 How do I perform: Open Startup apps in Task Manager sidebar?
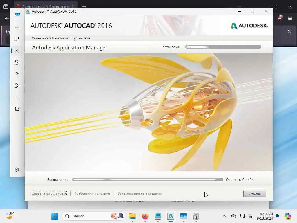[x=17, y=74]
